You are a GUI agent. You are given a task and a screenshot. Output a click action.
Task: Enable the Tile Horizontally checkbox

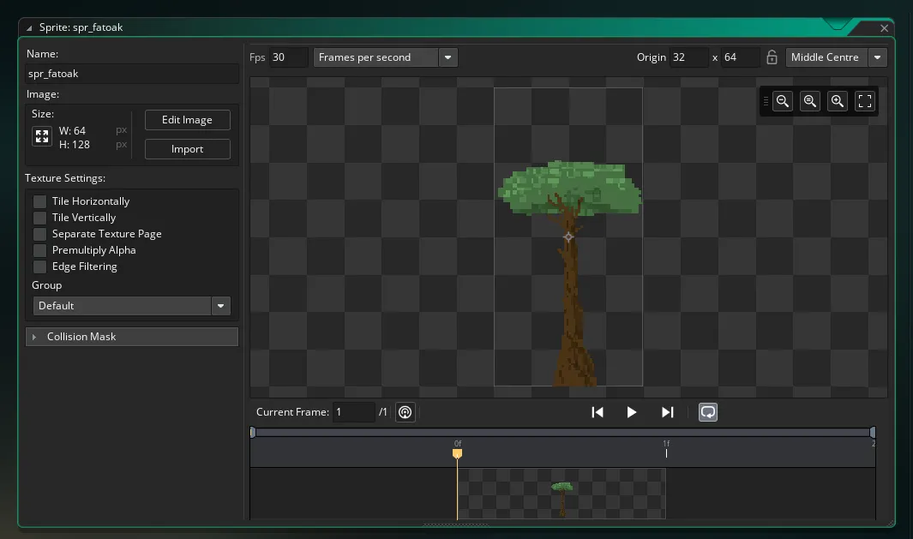pyautogui.click(x=39, y=201)
